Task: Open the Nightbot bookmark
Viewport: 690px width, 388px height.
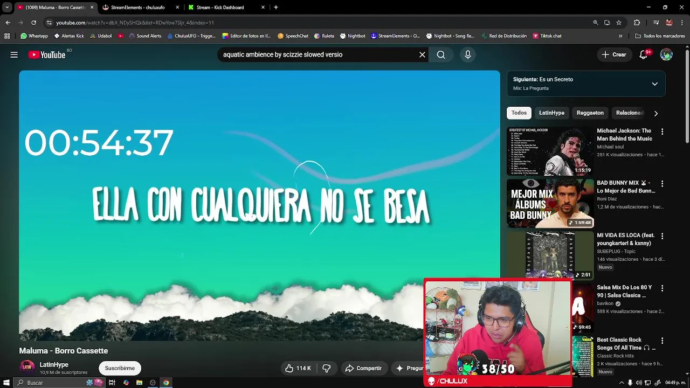Action: (353, 36)
